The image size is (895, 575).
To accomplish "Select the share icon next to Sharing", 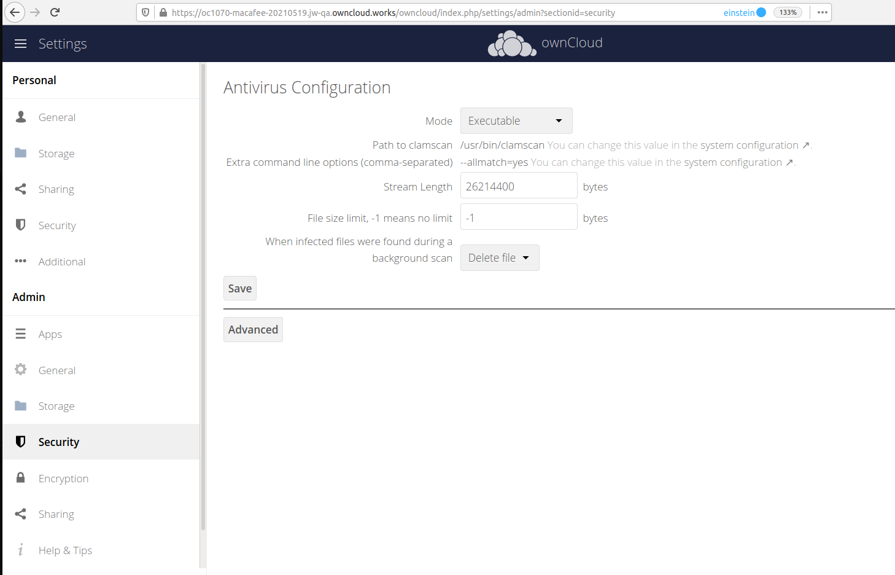I will click(x=20, y=189).
